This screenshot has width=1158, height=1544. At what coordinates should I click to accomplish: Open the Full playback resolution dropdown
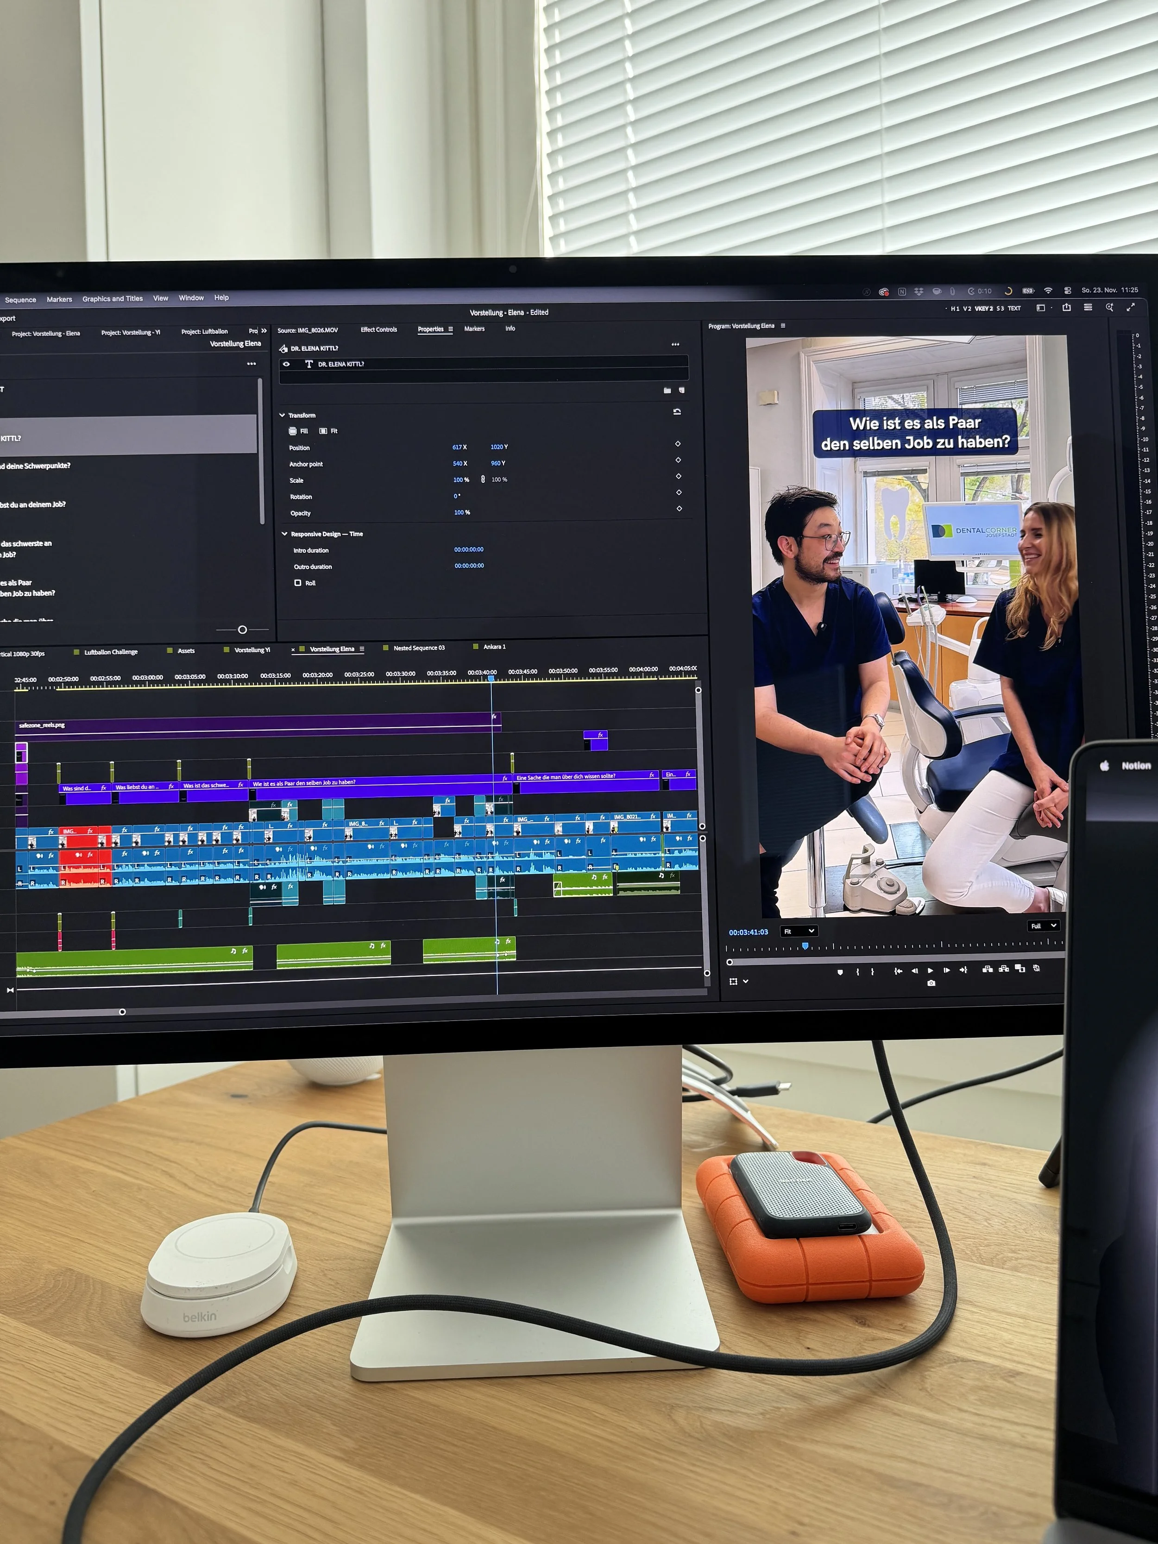coord(1044,926)
